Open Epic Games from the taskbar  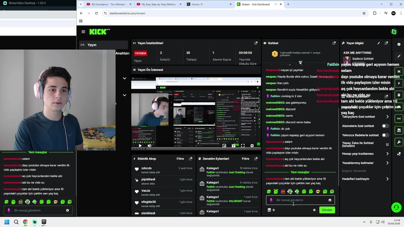tap(44, 222)
